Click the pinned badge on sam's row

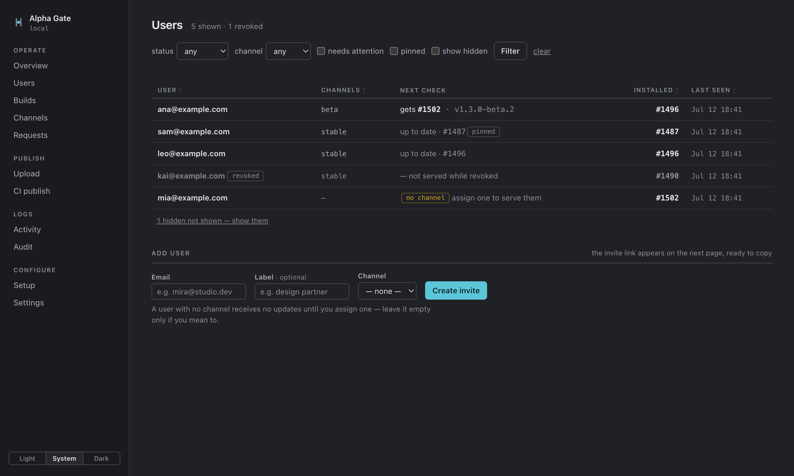(483, 132)
